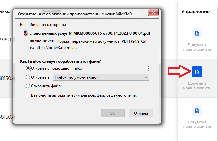Choose the "Сохранить файл" radio option
Viewport: 218px width, 141px height.
[28, 86]
